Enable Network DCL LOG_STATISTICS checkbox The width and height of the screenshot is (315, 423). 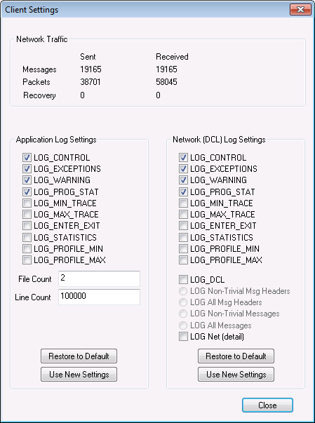[183, 237]
